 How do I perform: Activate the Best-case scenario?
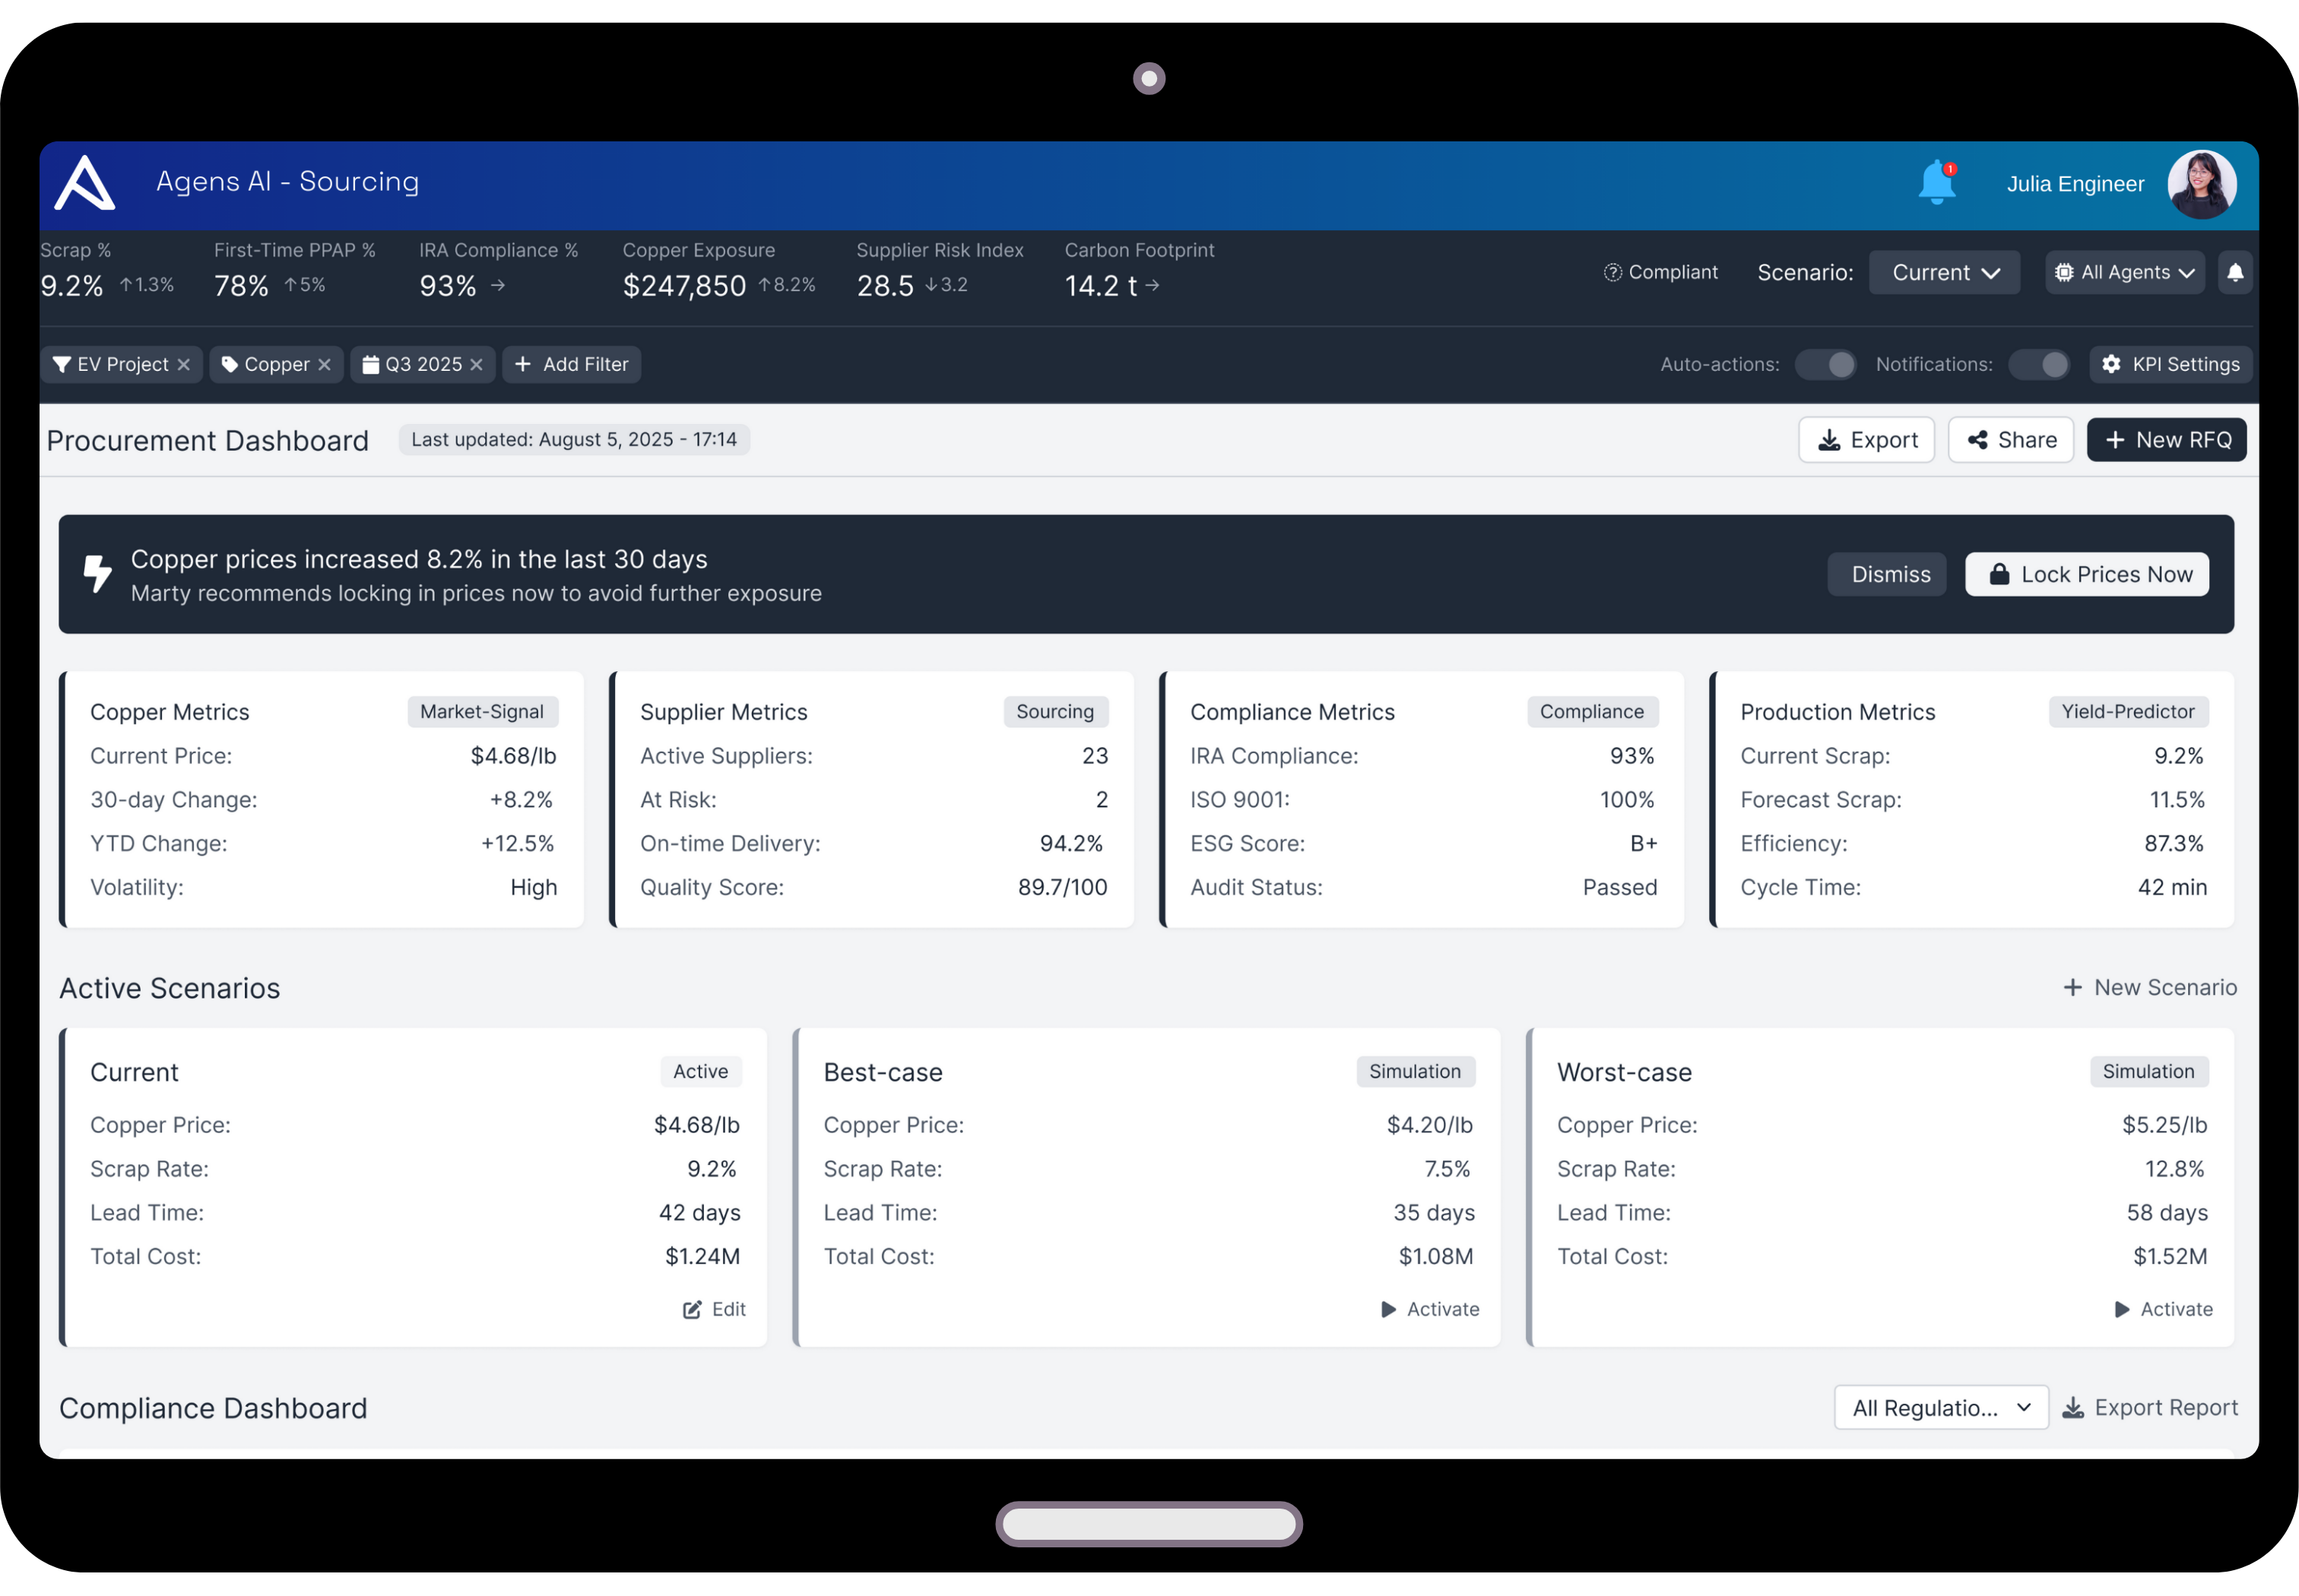click(1431, 1309)
